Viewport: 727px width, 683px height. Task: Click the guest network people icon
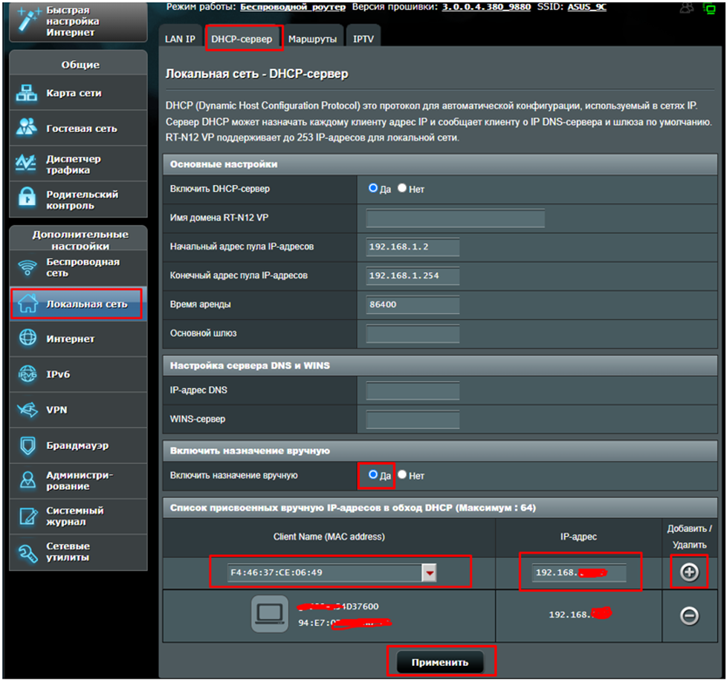27,127
